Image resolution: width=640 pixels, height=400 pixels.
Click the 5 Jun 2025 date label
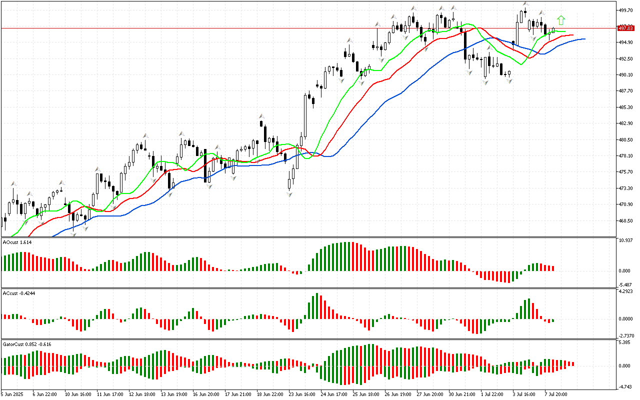click(x=13, y=394)
